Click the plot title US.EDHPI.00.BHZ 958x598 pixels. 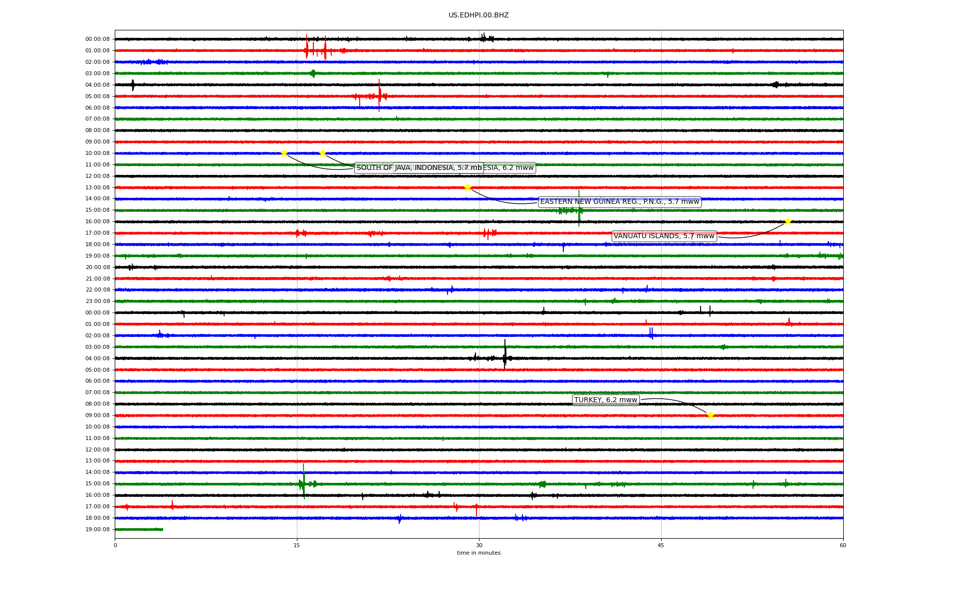pos(479,15)
